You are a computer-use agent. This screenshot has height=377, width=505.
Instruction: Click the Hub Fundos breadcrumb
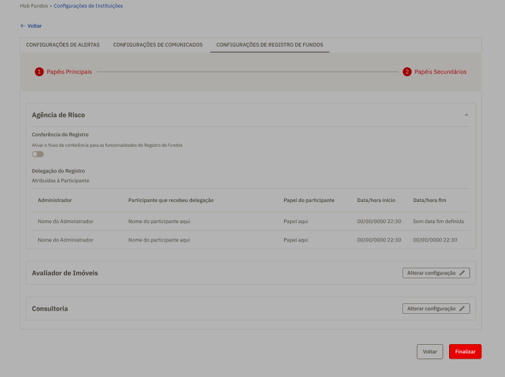click(x=34, y=6)
